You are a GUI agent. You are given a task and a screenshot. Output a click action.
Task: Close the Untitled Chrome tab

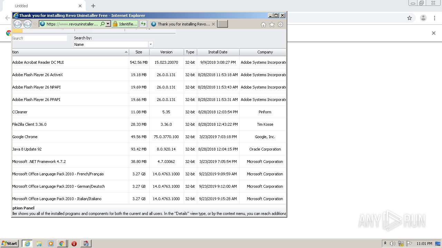(x=80, y=6)
